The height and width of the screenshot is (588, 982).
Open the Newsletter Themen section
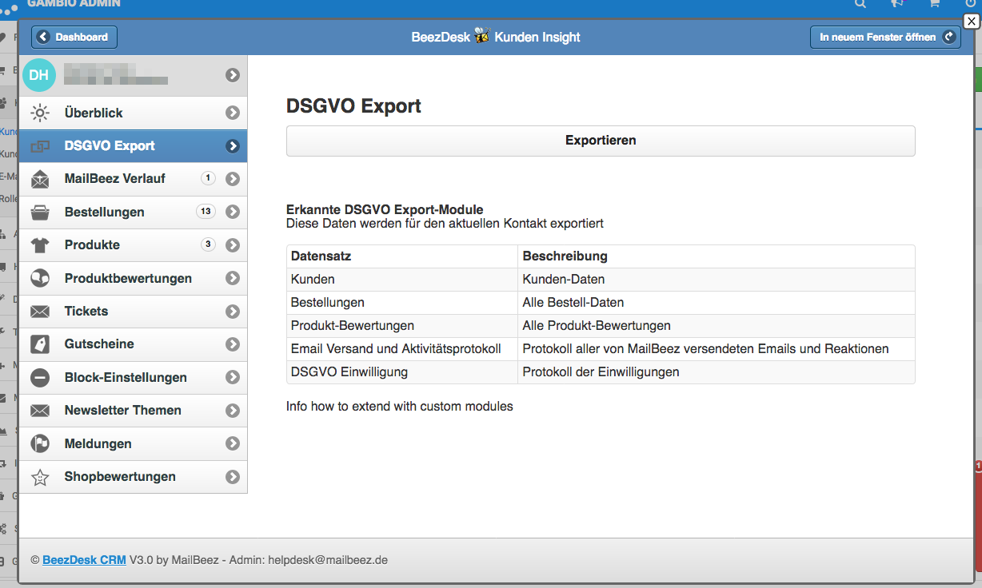tap(133, 411)
